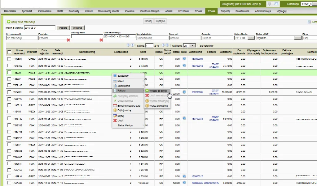The width and height of the screenshot is (317, 186).
Task: Clear Data rezerwacji with its red X icon
Action: pyautogui.click(x=101, y=40)
